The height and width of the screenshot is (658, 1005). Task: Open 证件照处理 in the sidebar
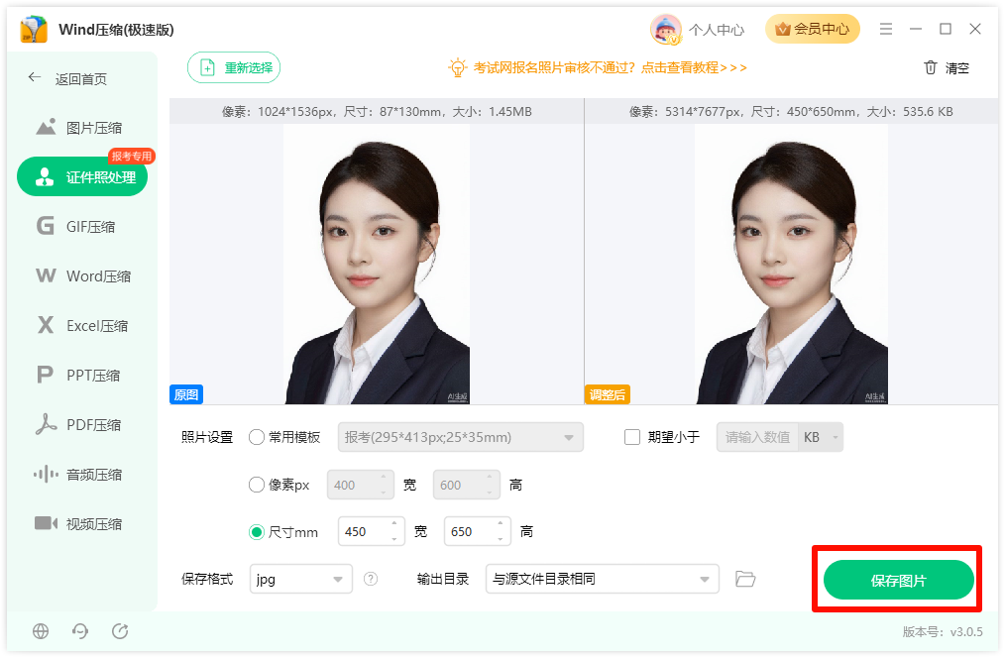(x=82, y=176)
